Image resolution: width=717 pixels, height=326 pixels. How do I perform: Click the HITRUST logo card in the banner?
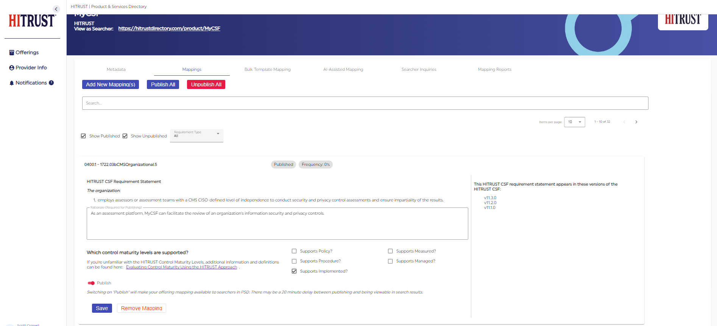[683, 21]
